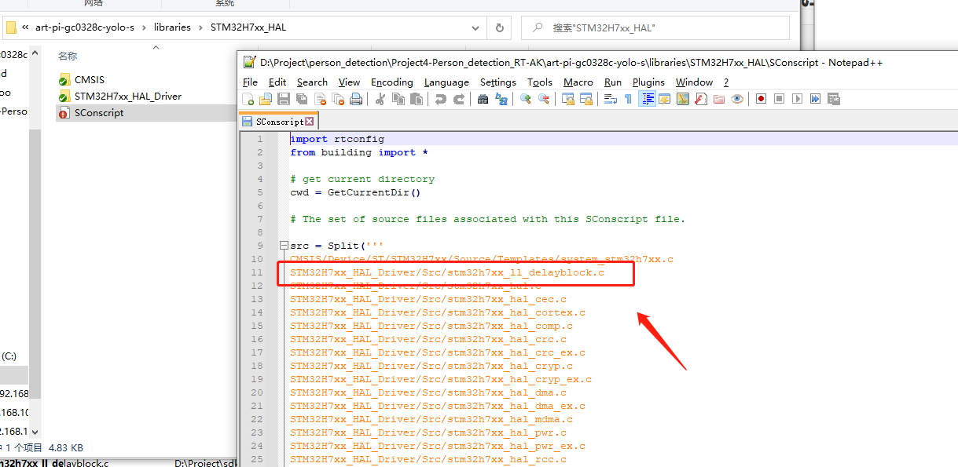This screenshot has height=467, width=958.
Task: Click the Explorer search box
Action: 655,27
